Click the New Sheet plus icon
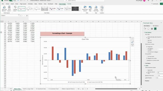 (x=83, y=89)
